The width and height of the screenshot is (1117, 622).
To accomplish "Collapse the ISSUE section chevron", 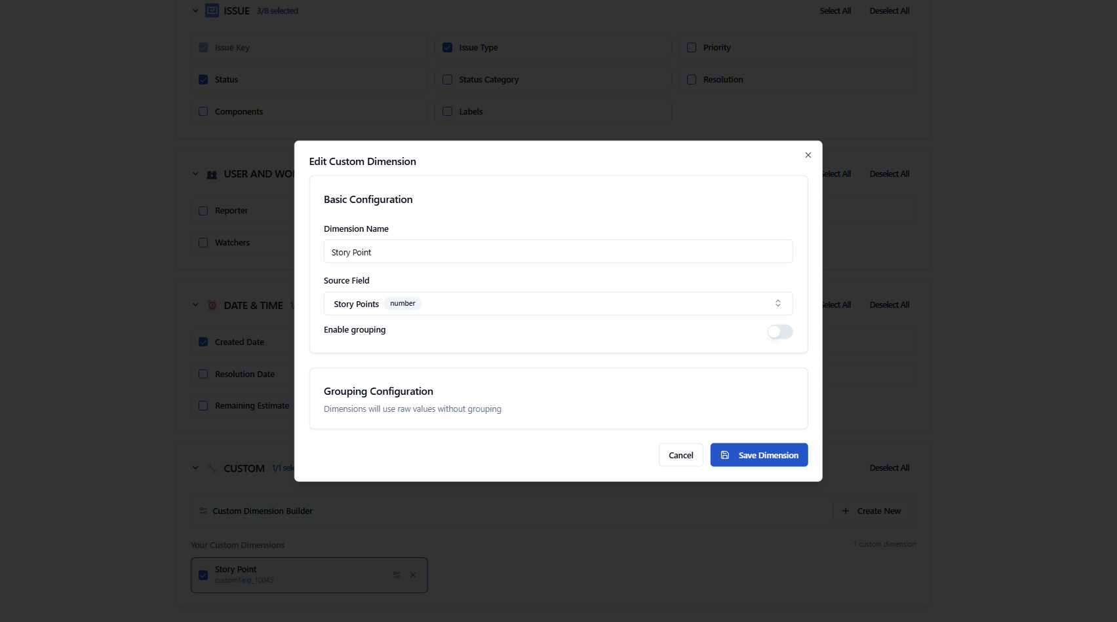I will 195,10.
